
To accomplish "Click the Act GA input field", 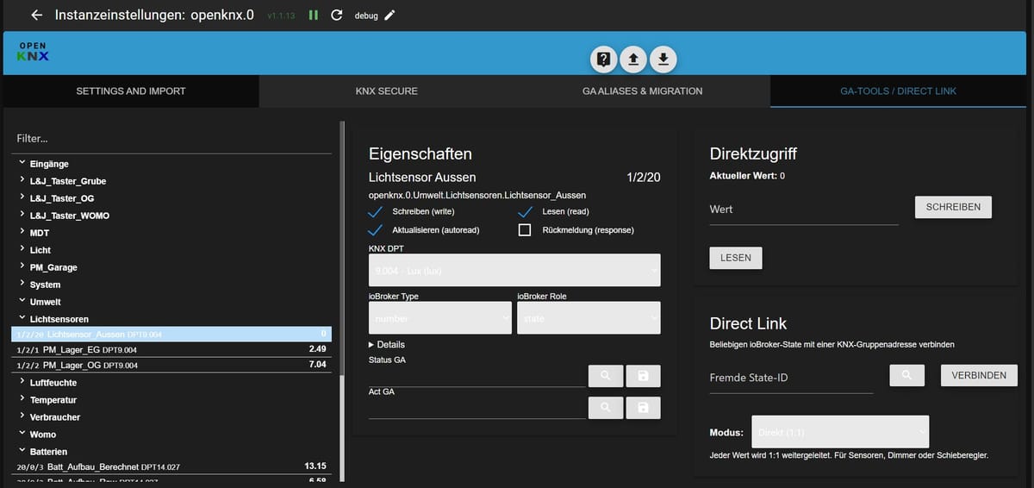I will pyautogui.click(x=477, y=408).
